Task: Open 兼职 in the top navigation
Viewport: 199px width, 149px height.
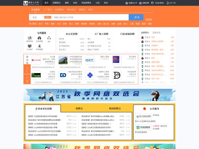Action: 67,3
